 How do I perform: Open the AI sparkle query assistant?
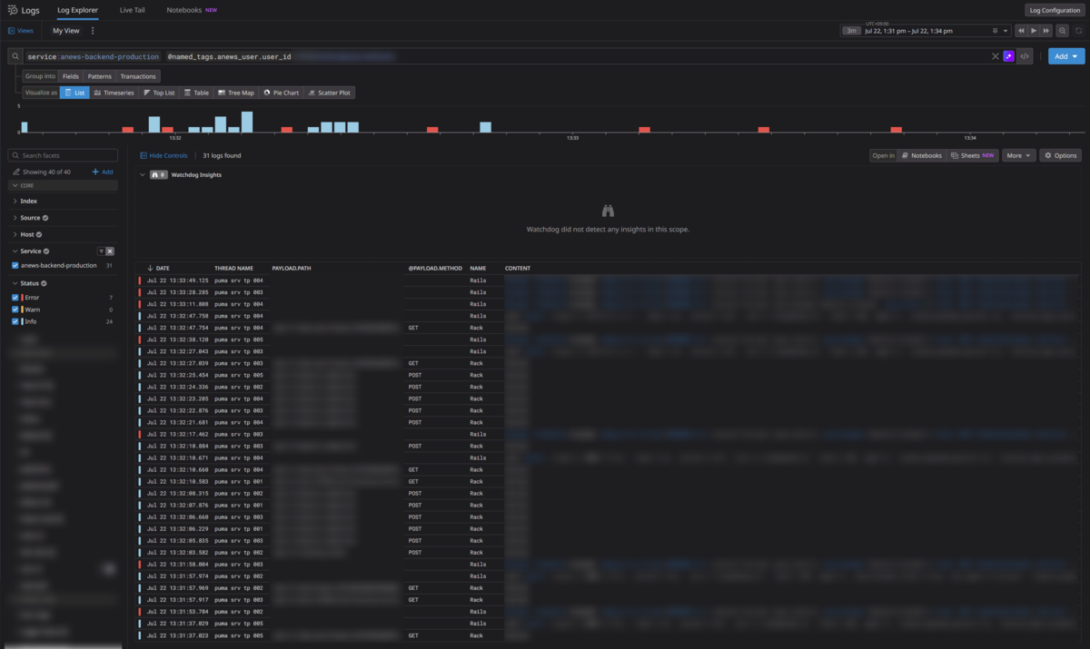[1008, 56]
